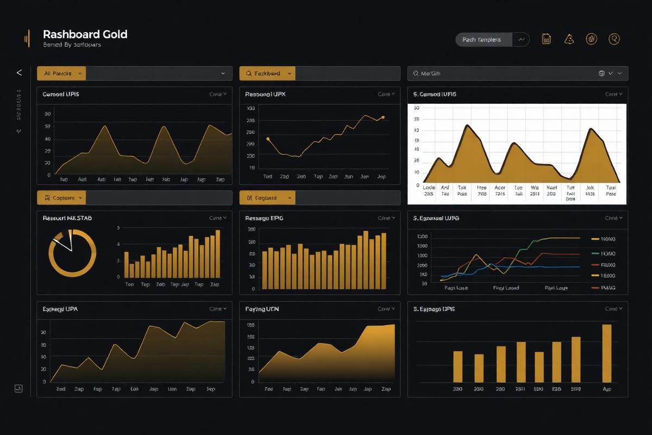Open the circular gear icon in header
Viewport: 652px width, 435px height.
[592, 39]
